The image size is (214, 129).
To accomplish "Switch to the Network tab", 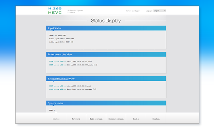I will tap(76, 119).
